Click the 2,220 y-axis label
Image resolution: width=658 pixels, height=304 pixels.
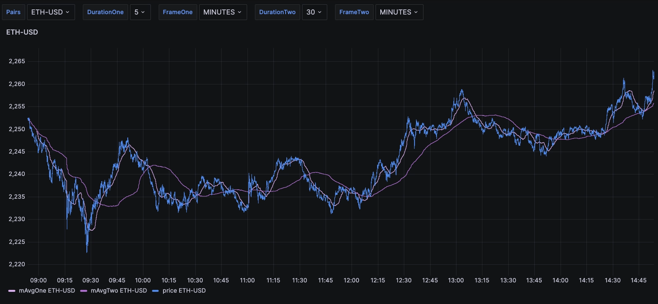(x=16, y=264)
